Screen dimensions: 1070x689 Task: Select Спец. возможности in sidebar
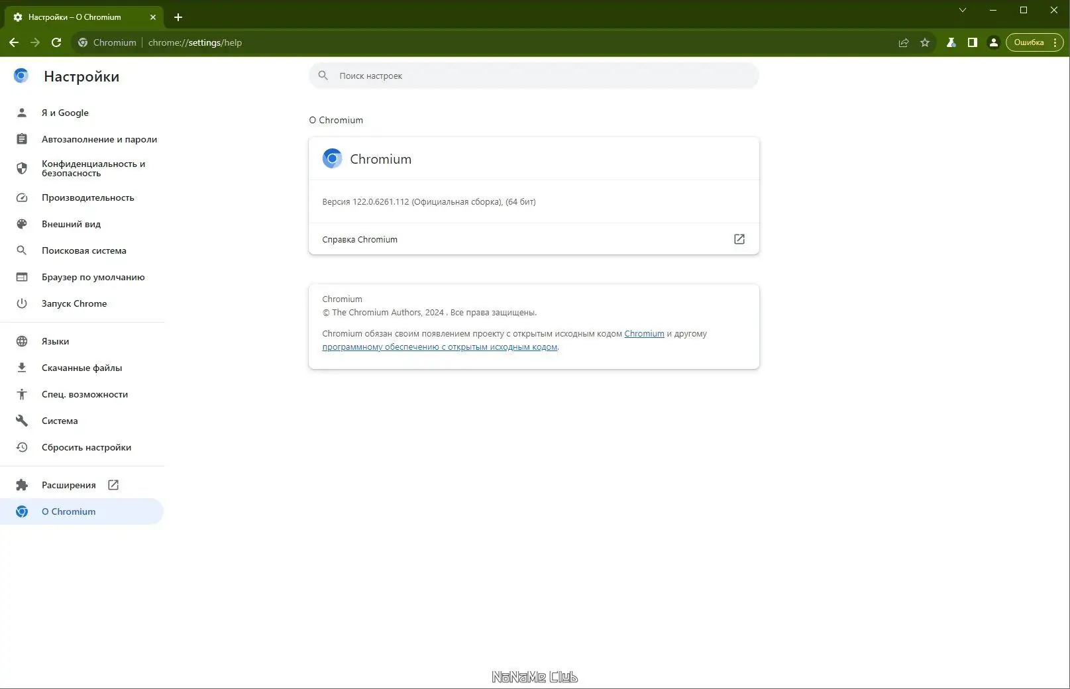tap(82, 394)
